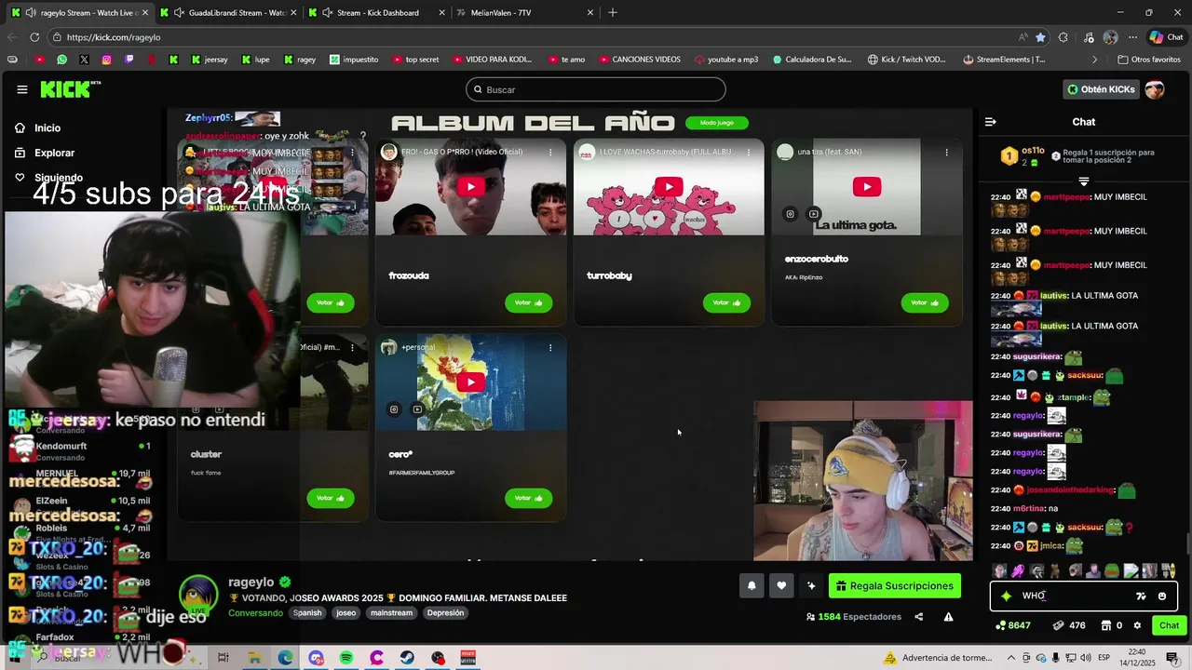The image size is (1192, 670).
Task: Click the mainstream tag
Action: 391,613
